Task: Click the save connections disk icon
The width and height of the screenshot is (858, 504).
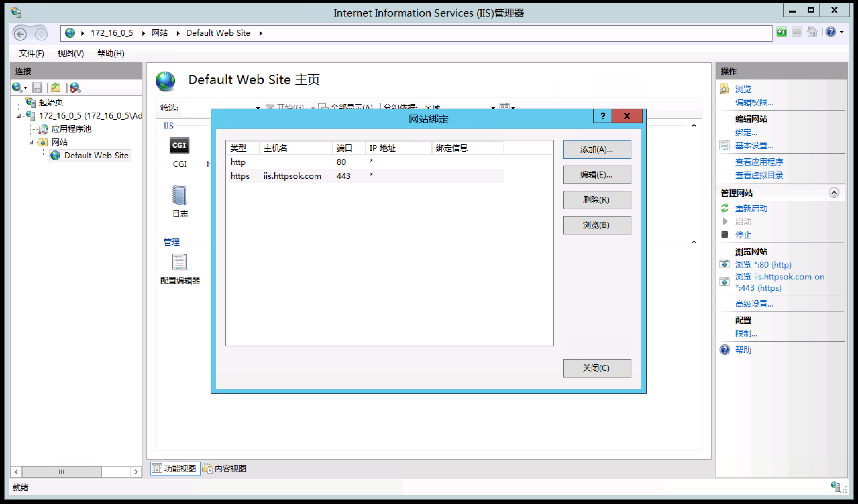Action: click(37, 87)
